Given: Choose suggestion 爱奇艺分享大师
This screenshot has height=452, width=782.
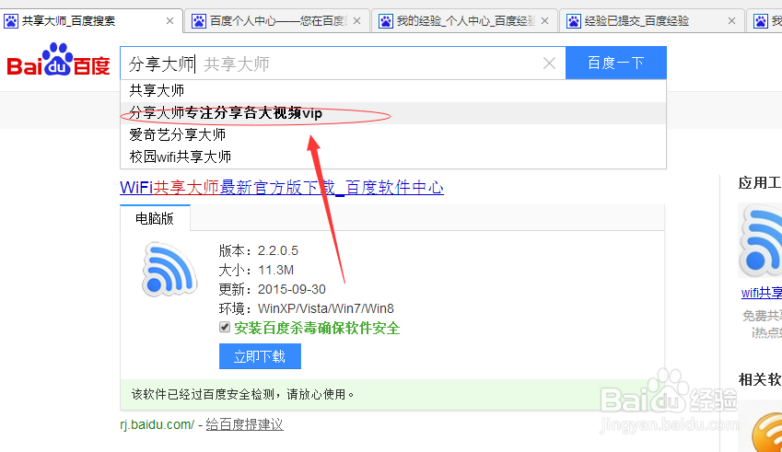Looking at the screenshot, I should [393, 134].
